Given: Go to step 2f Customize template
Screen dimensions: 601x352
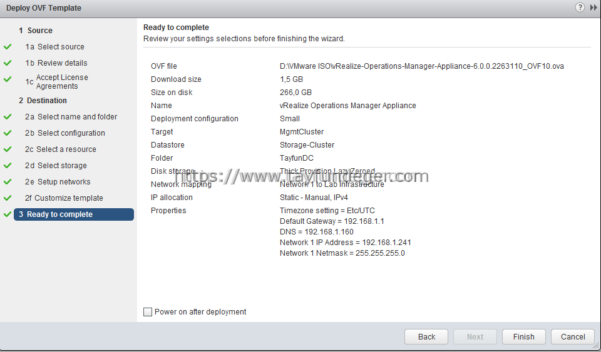Looking at the screenshot, I should click(64, 198).
